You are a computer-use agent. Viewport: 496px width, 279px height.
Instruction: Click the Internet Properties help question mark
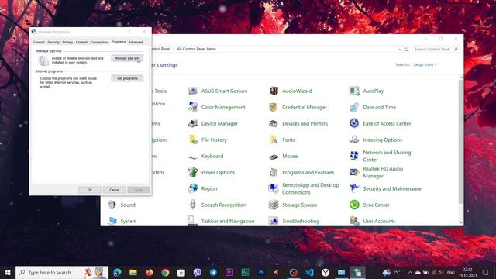[x=129, y=32]
